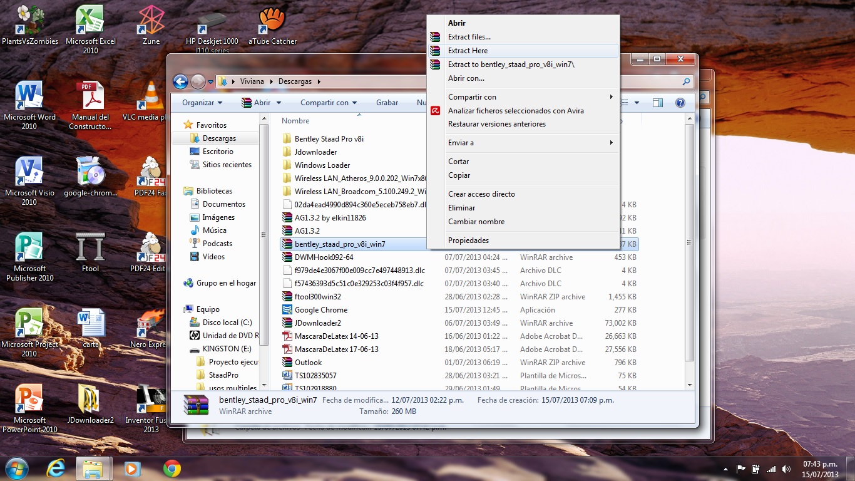
Task: Launch Microsoft PowerPoint 2010 shortcut
Action: pyautogui.click(x=29, y=408)
